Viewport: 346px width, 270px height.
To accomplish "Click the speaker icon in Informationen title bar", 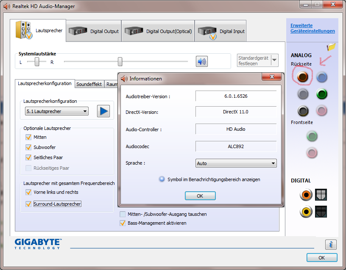I will (124, 79).
